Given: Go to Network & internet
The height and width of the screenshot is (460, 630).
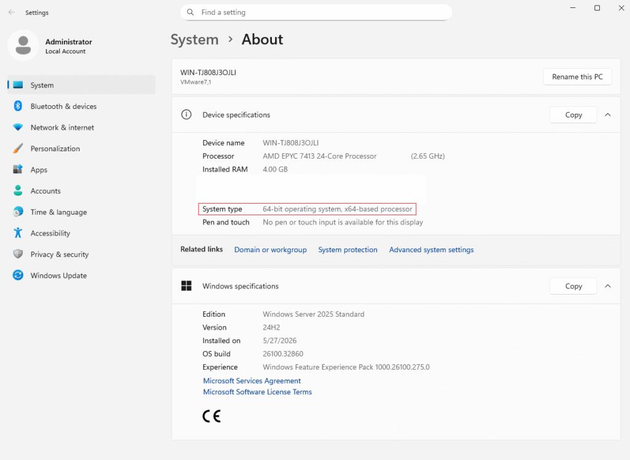Looking at the screenshot, I should point(62,127).
